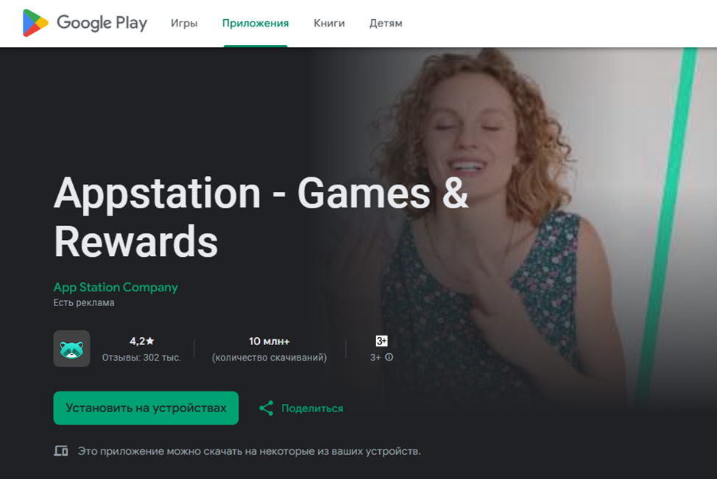Image resolution: width=717 pixels, height=479 pixels.
Task: Open reviews count Отзывы: 302 тыс.
Action: pyautogui.click(x=142, y=358)
